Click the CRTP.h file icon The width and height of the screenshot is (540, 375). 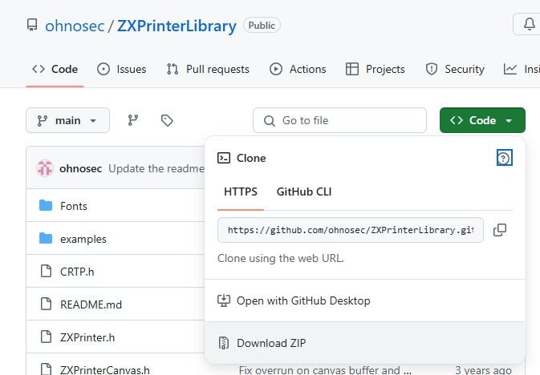click(x=46, y=271)
